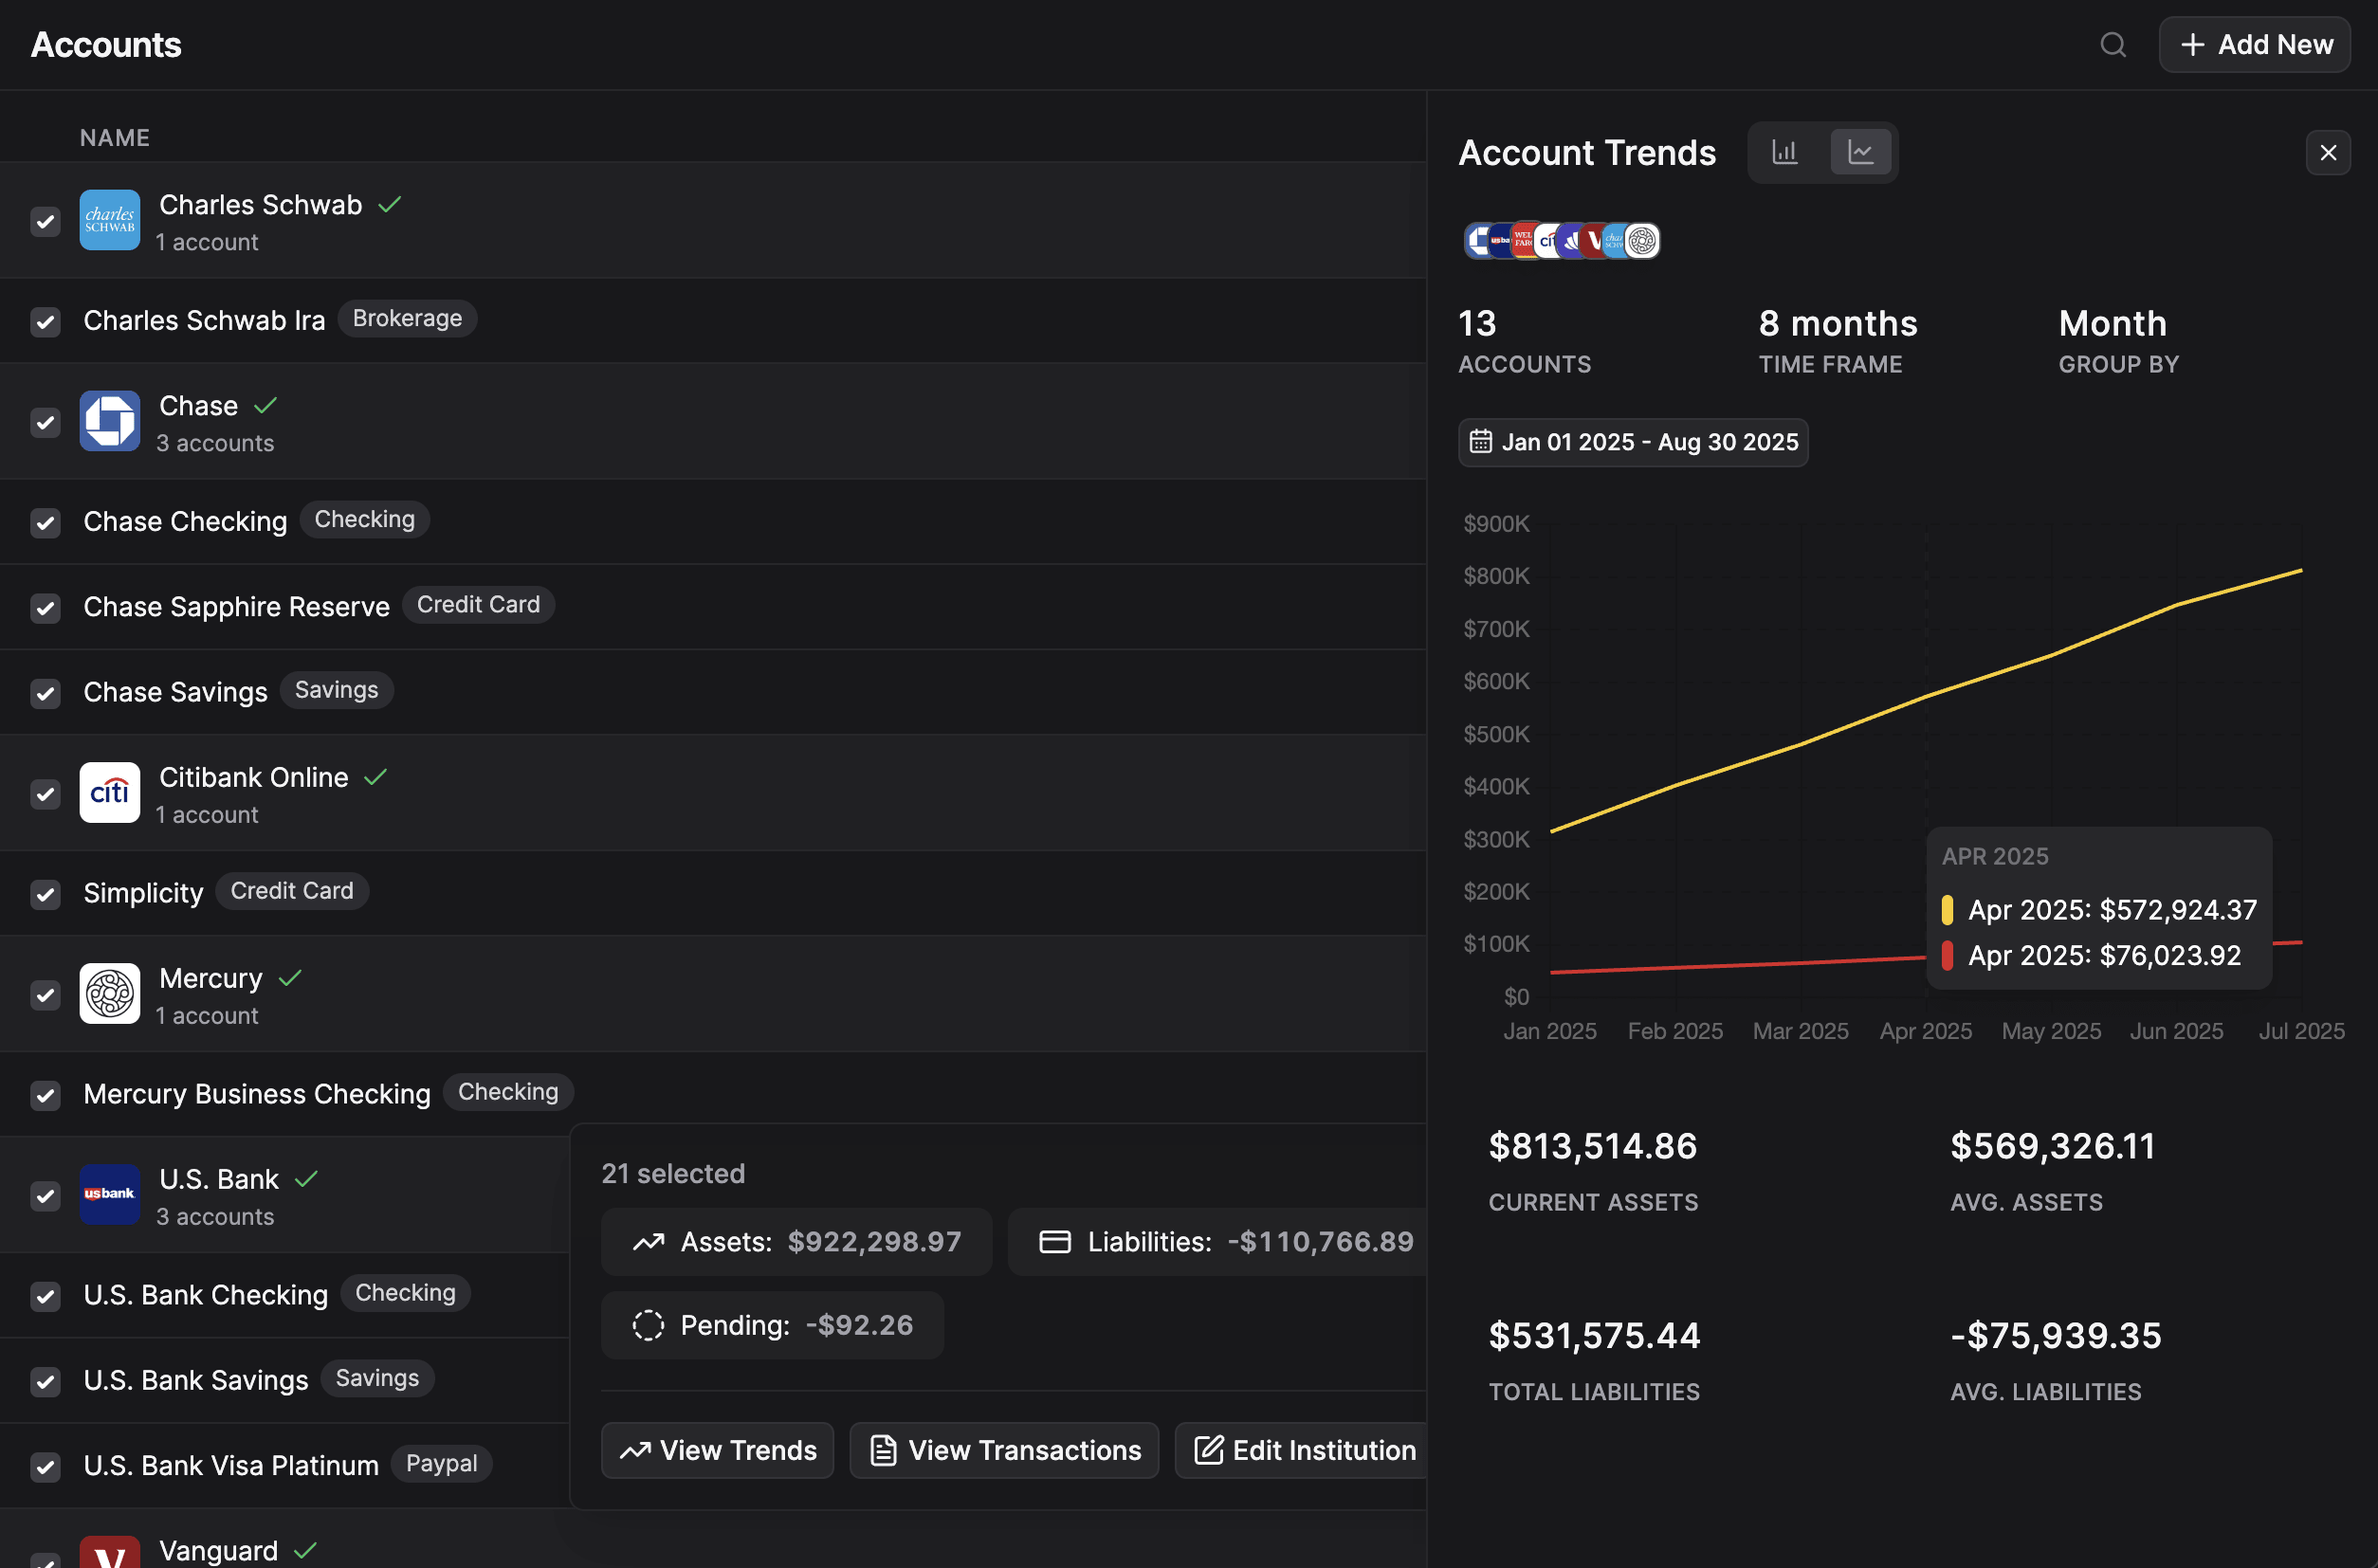
Task: Click the View Transactions button
Action: [1003, 1450]
